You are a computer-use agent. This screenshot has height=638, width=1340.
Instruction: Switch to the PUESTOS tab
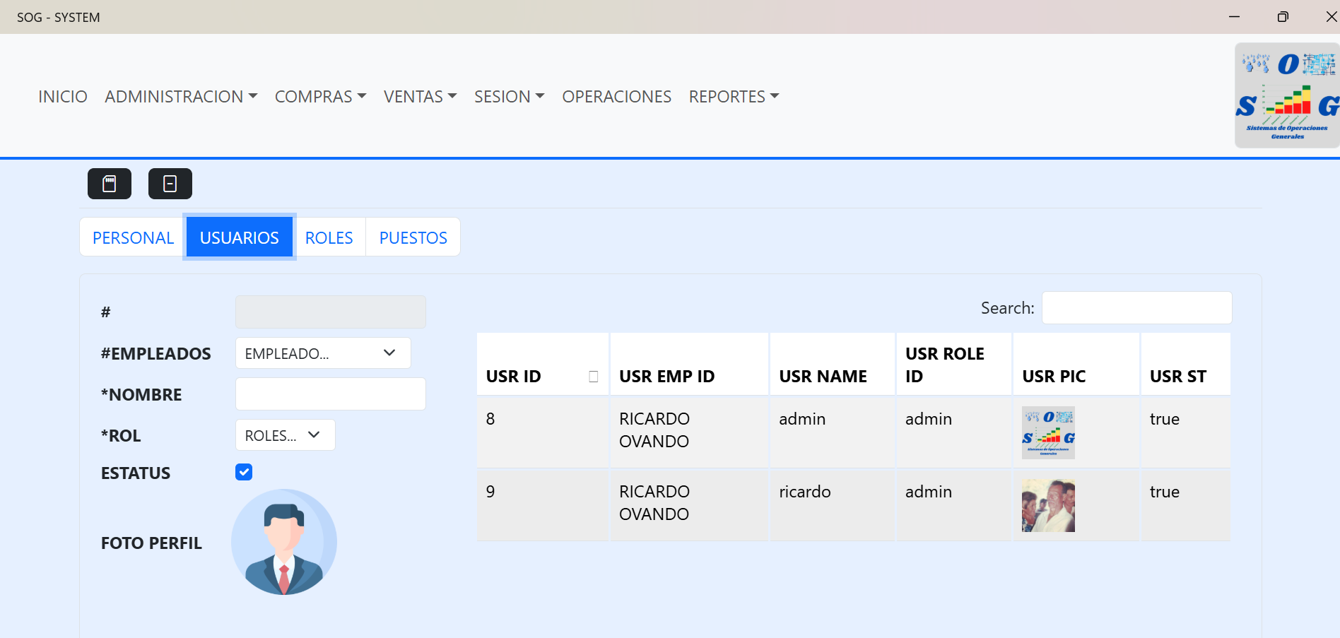pyautogui.click(x=413, y=237)
